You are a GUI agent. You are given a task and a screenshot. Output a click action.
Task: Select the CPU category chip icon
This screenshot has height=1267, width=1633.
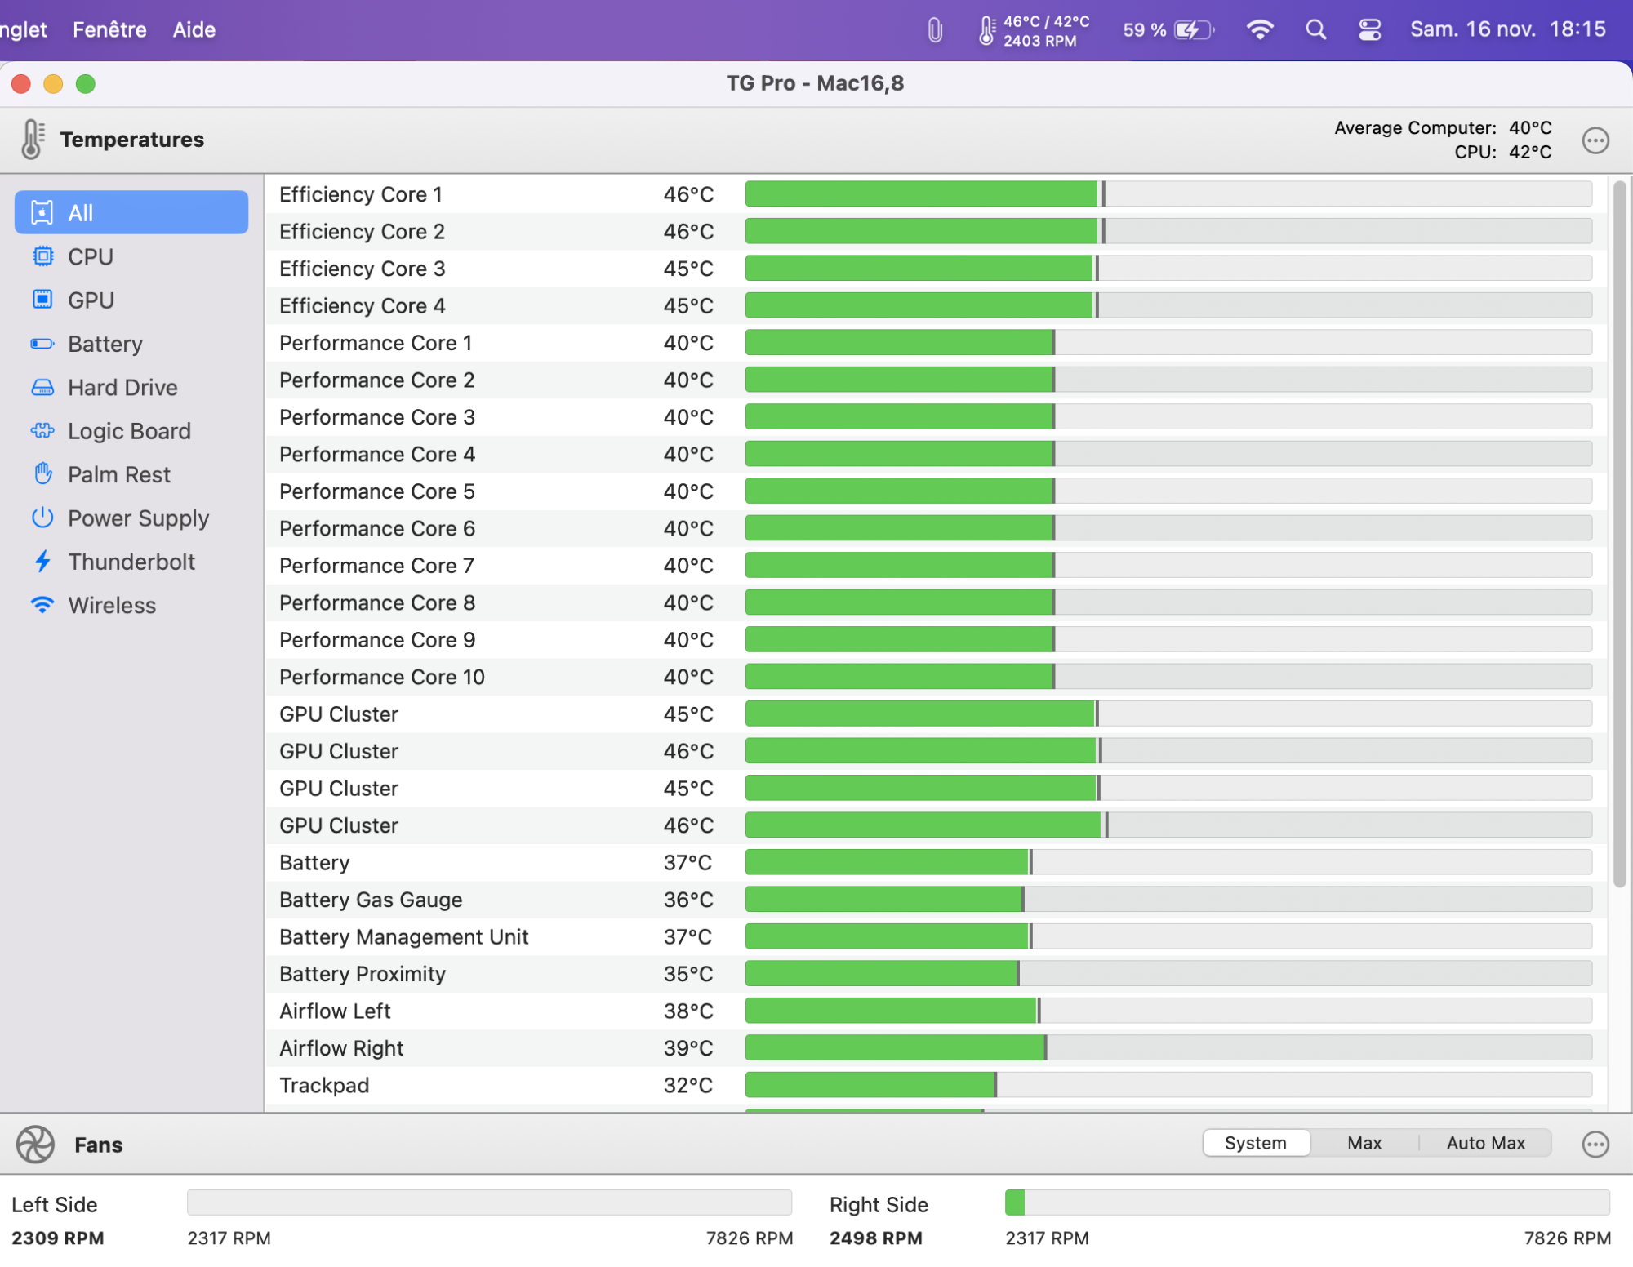(x=42, y=256)
